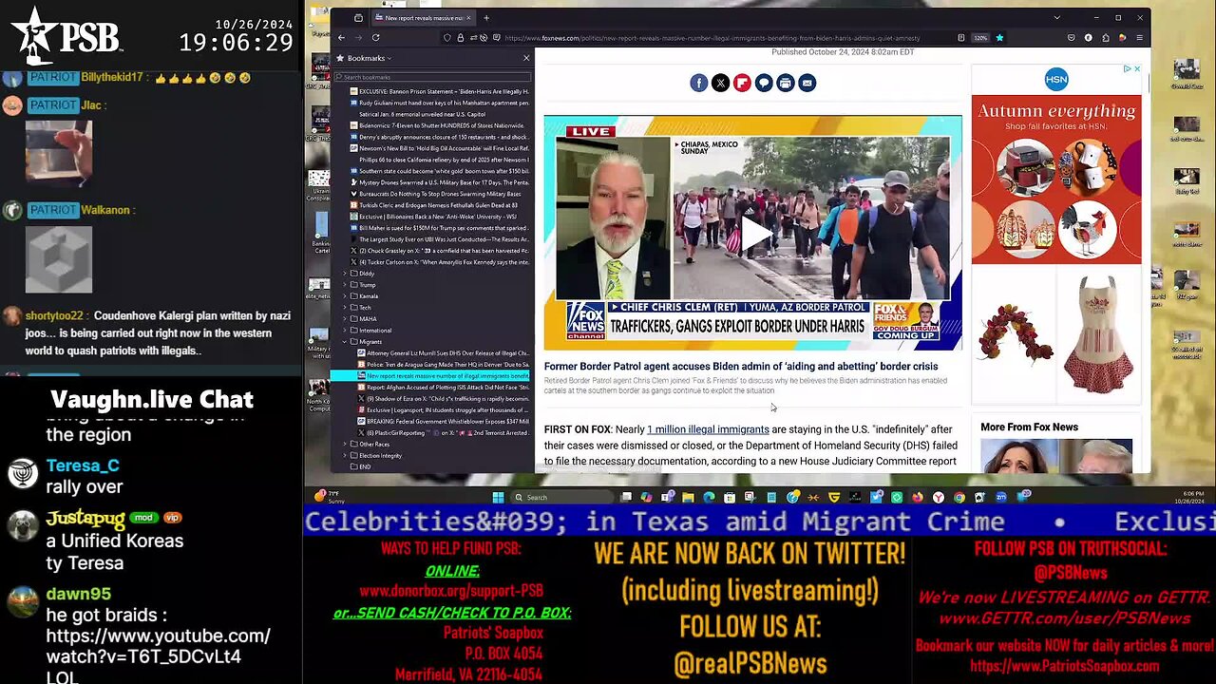
Task: Expand the MAHA bookmarks folder
Action: (x=345, y=319)
